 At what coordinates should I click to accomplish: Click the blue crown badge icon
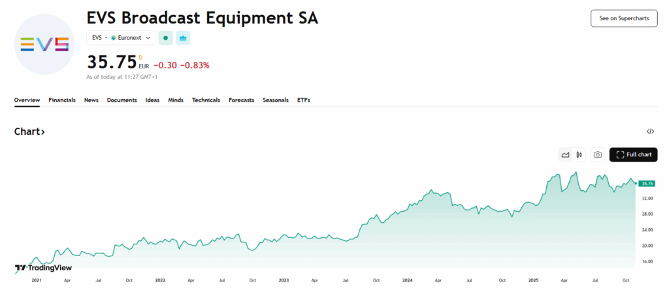[x=183, y=38]
